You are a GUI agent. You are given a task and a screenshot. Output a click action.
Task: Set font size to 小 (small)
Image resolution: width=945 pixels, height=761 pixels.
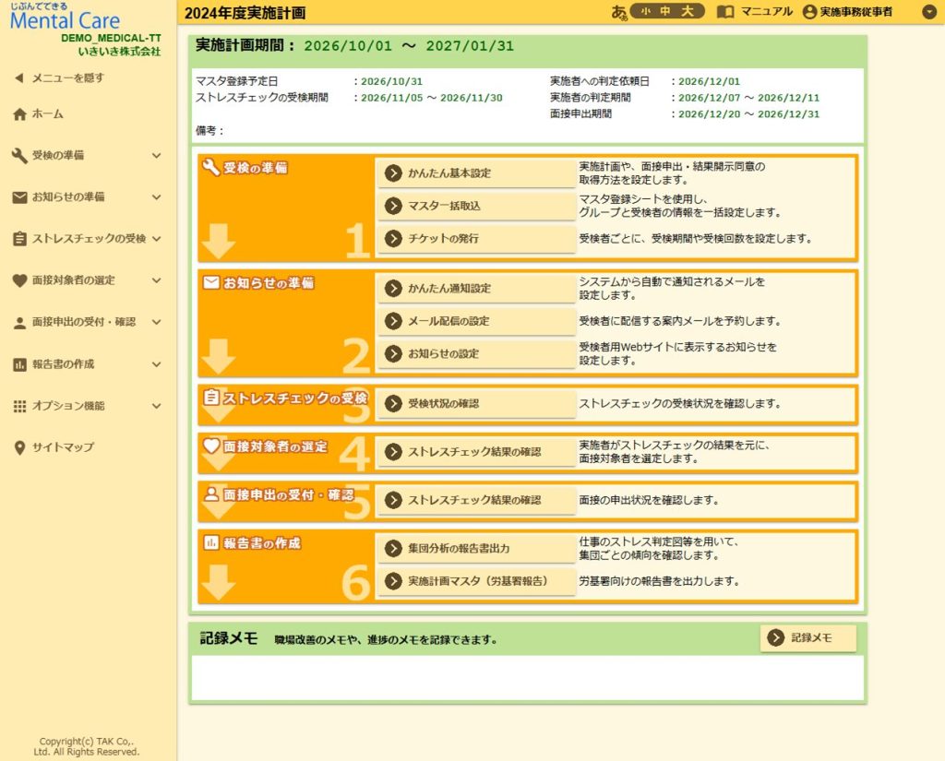(645, 11)
